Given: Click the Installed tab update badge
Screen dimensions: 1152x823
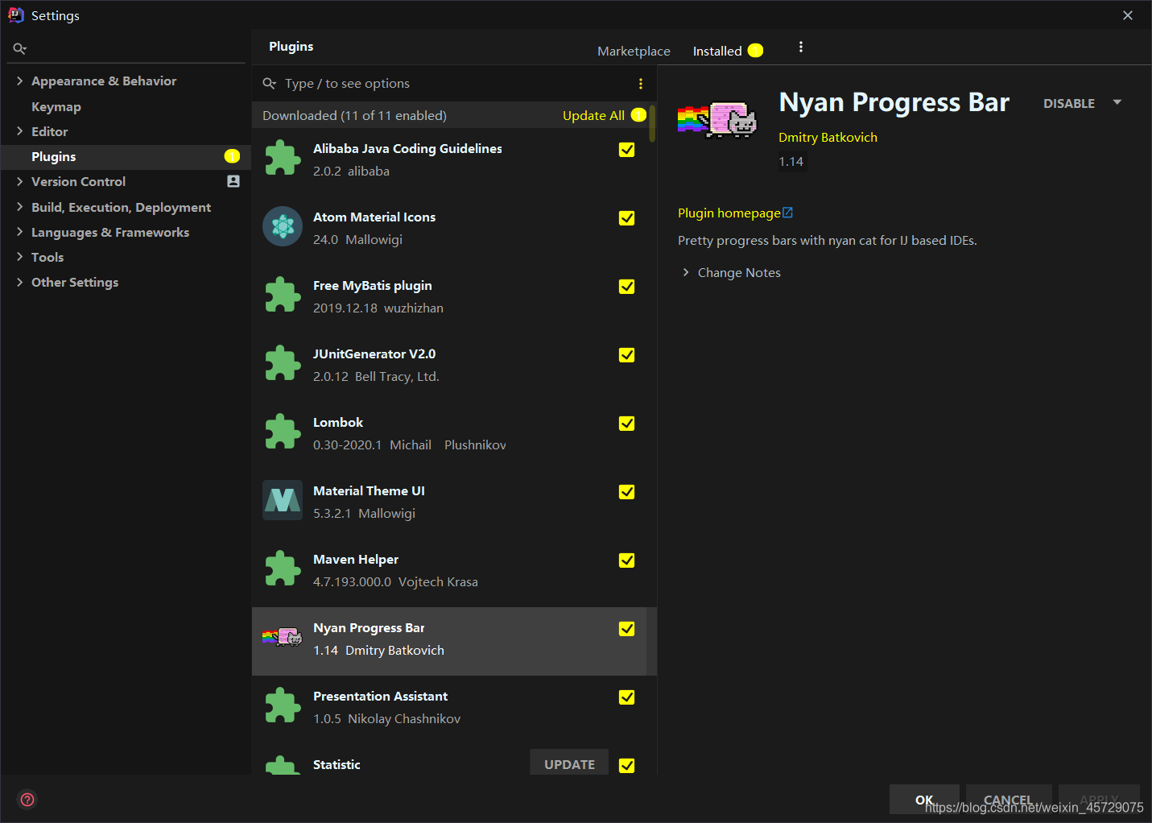Looking at the screenshot, I should coord(755,51).
